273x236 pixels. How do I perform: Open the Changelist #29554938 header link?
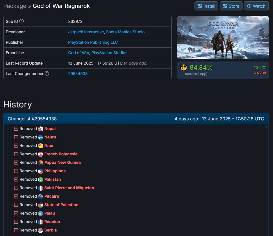[32, 119]
